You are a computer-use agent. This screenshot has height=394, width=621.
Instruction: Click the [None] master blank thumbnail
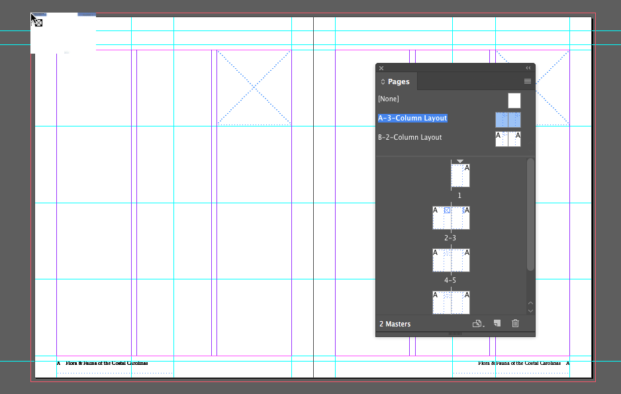pyautogui.click(x=514, y=101)
